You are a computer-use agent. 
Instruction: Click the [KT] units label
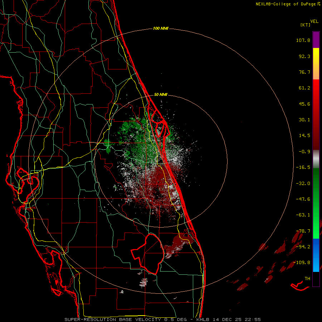pyautogui.click(x=305, y=25)
